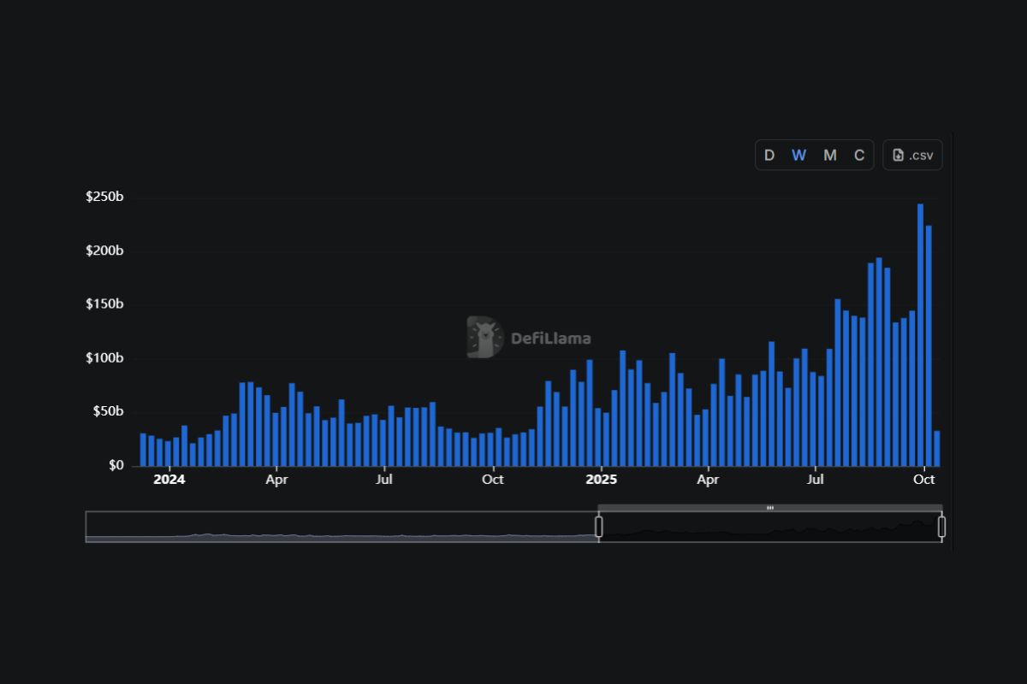Click the $0 y-axis label
1027x684 pixels.
click(116, 465)
